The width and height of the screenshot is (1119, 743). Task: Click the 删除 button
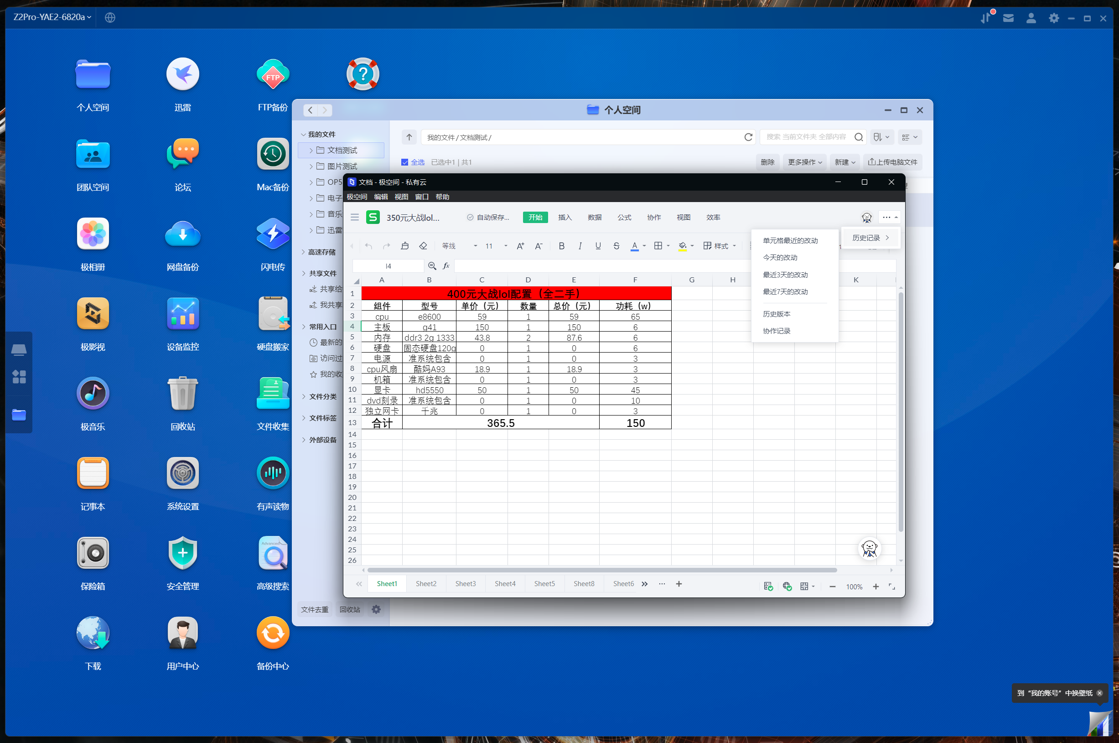pos(767,162)
